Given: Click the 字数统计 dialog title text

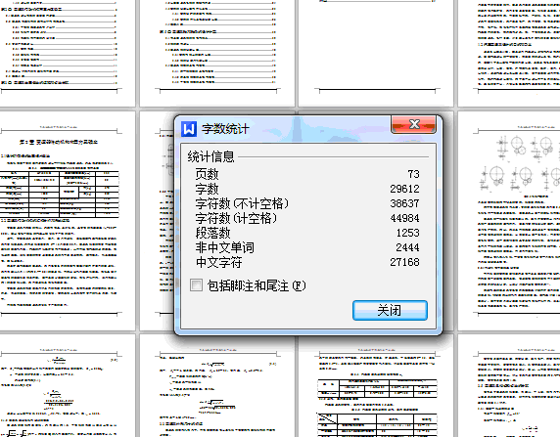Looking at the screenshot, I should (225, 129).
